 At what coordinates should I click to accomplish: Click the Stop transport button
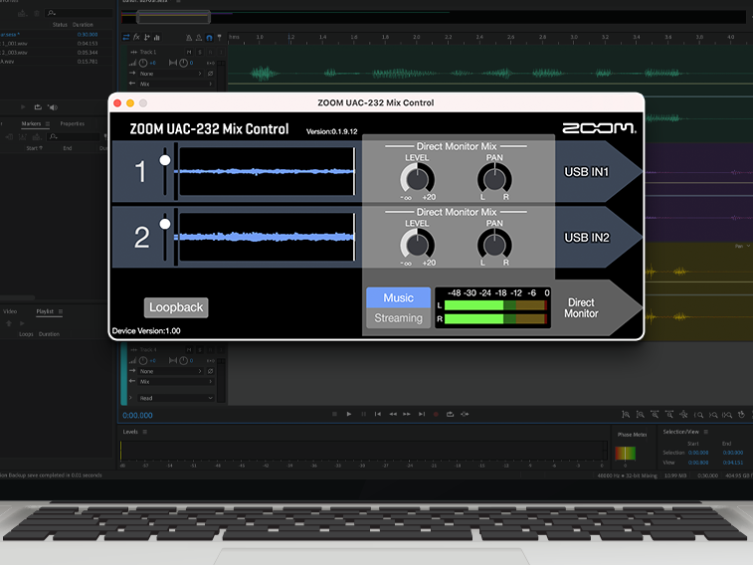point(334,414)
